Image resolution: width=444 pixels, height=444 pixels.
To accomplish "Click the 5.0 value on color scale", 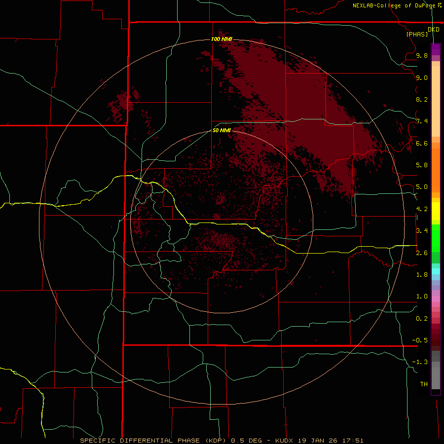I will tap(422, 187).
